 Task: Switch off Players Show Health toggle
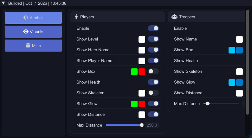coord(153,82)
